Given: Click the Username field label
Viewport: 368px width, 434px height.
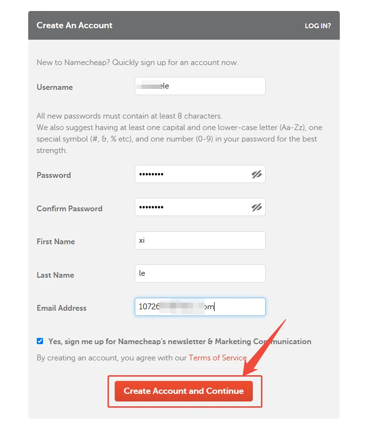Looking at the screenshot, I should coord(55,87).
